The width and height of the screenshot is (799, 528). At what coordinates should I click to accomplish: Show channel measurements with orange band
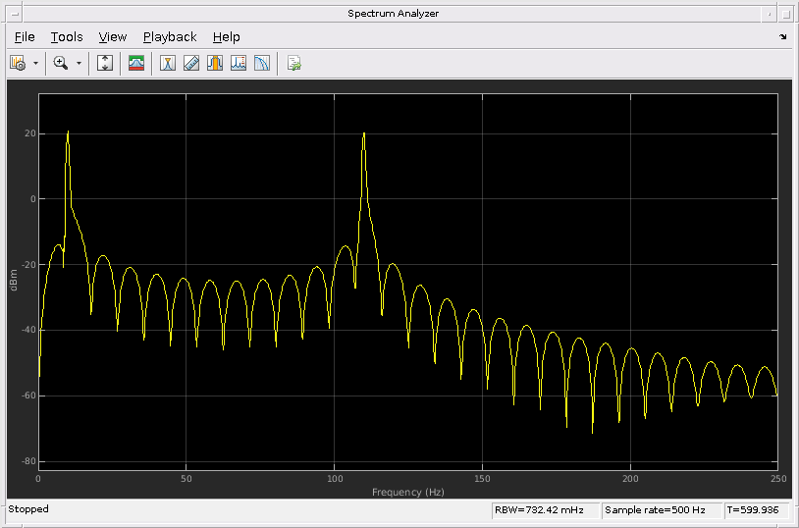[x=215, y=63]
